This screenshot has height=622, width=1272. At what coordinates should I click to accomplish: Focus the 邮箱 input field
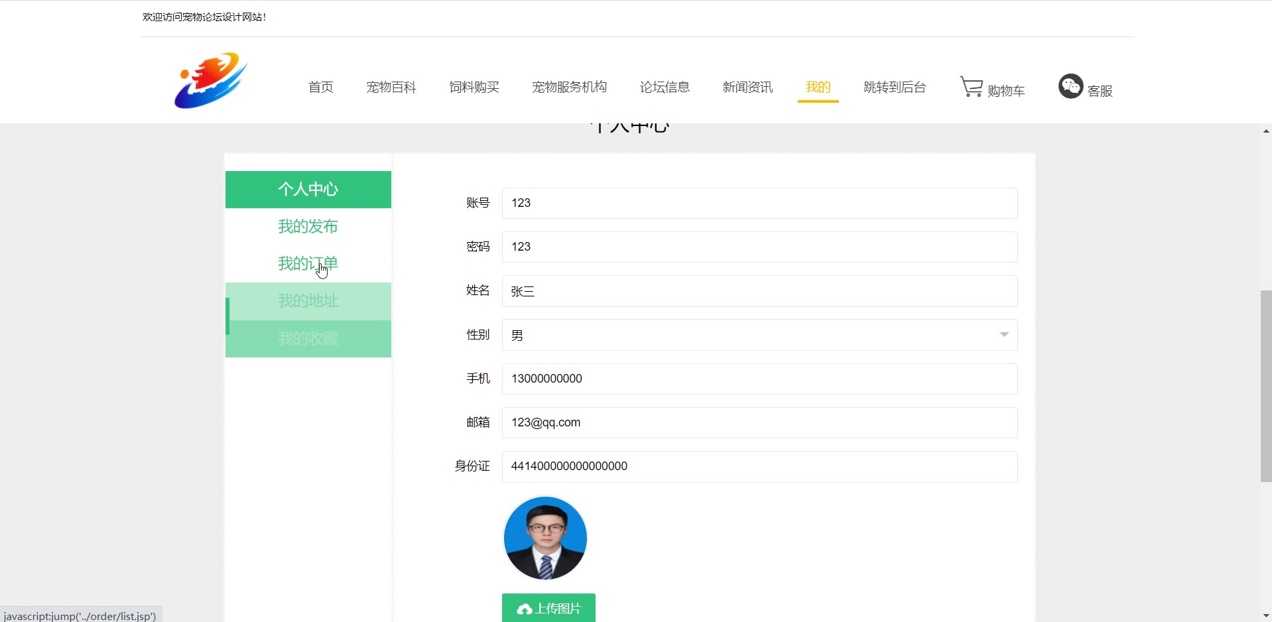[x=759, y=422]
